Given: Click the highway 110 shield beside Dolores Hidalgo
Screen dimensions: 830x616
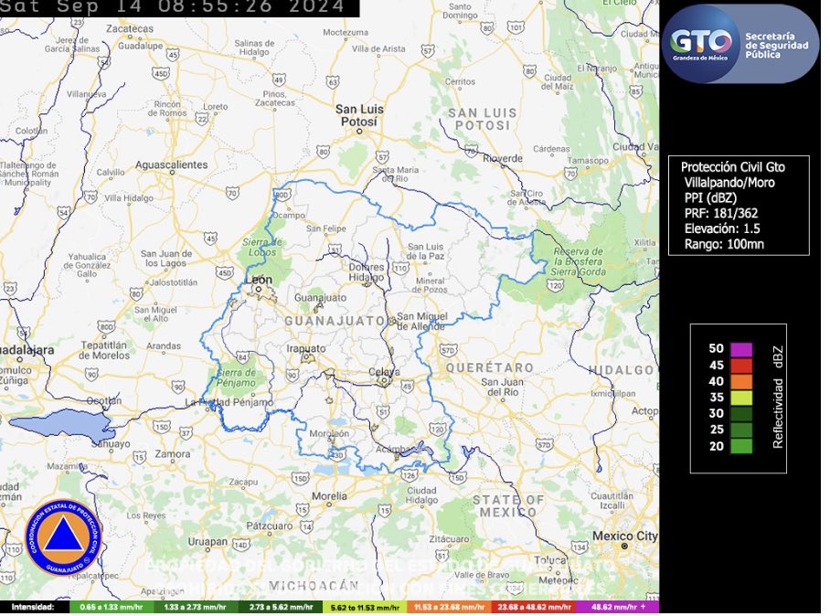Looking at the screenshot, I should pyautogui.click(x=400, y=268).
